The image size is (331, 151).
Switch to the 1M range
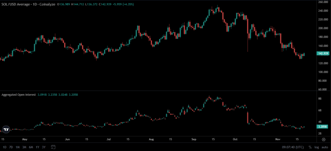18,147
